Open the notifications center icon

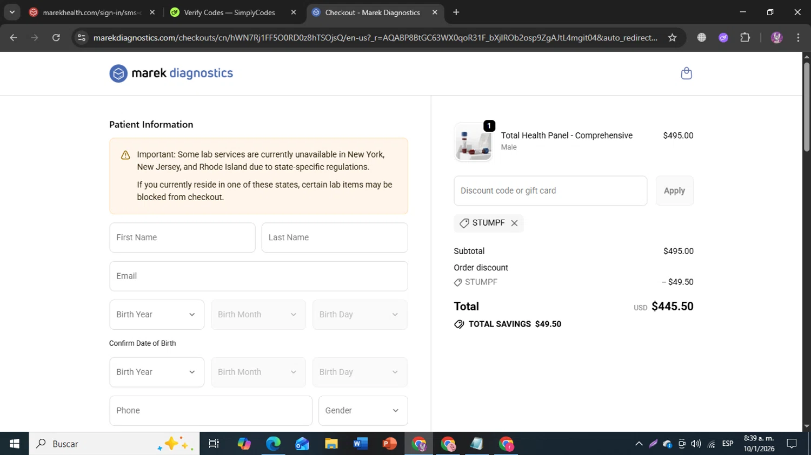pos(792,444)
